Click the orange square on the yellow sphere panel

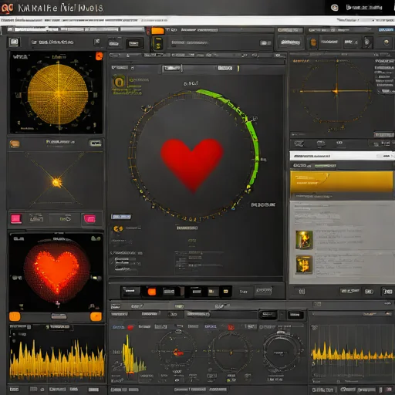(99, 56)
